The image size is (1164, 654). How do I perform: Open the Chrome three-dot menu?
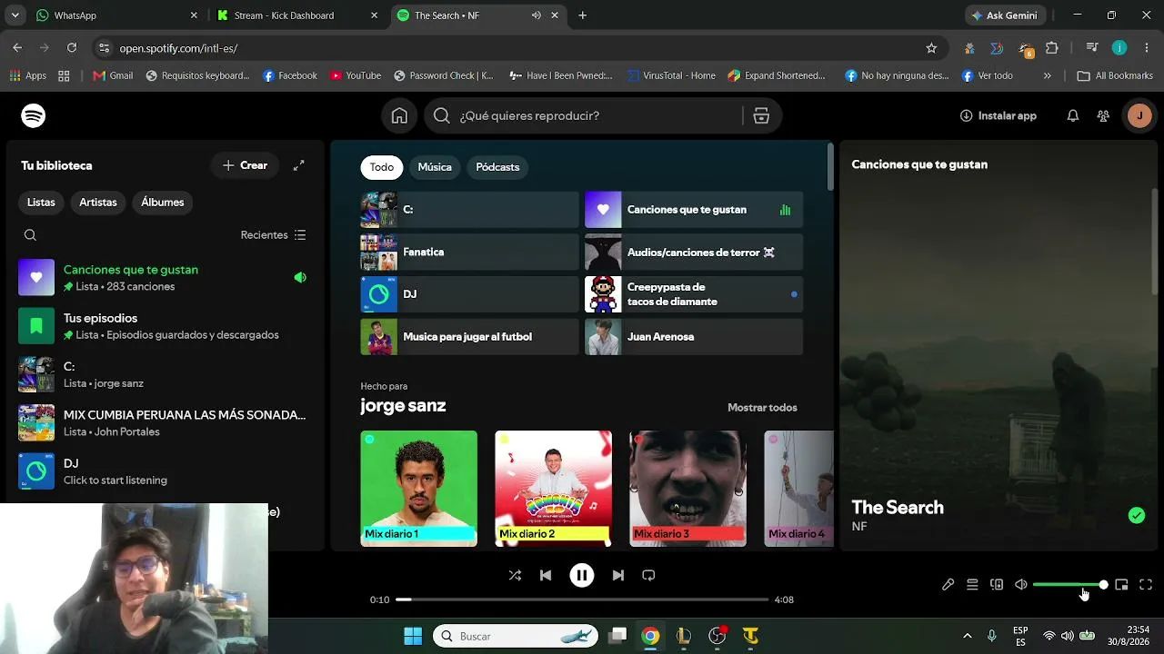click(1146, 48)
